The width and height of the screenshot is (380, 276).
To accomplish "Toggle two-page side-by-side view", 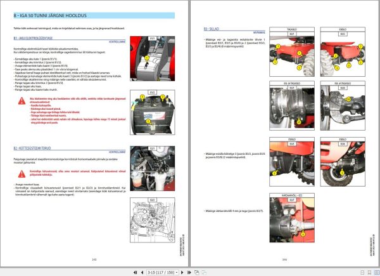I will (x=377, y=273).
